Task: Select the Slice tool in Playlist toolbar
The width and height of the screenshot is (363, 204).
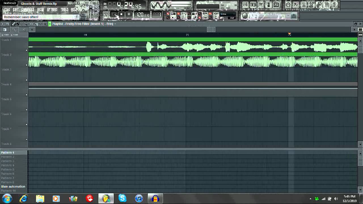Action: point(36,24)
